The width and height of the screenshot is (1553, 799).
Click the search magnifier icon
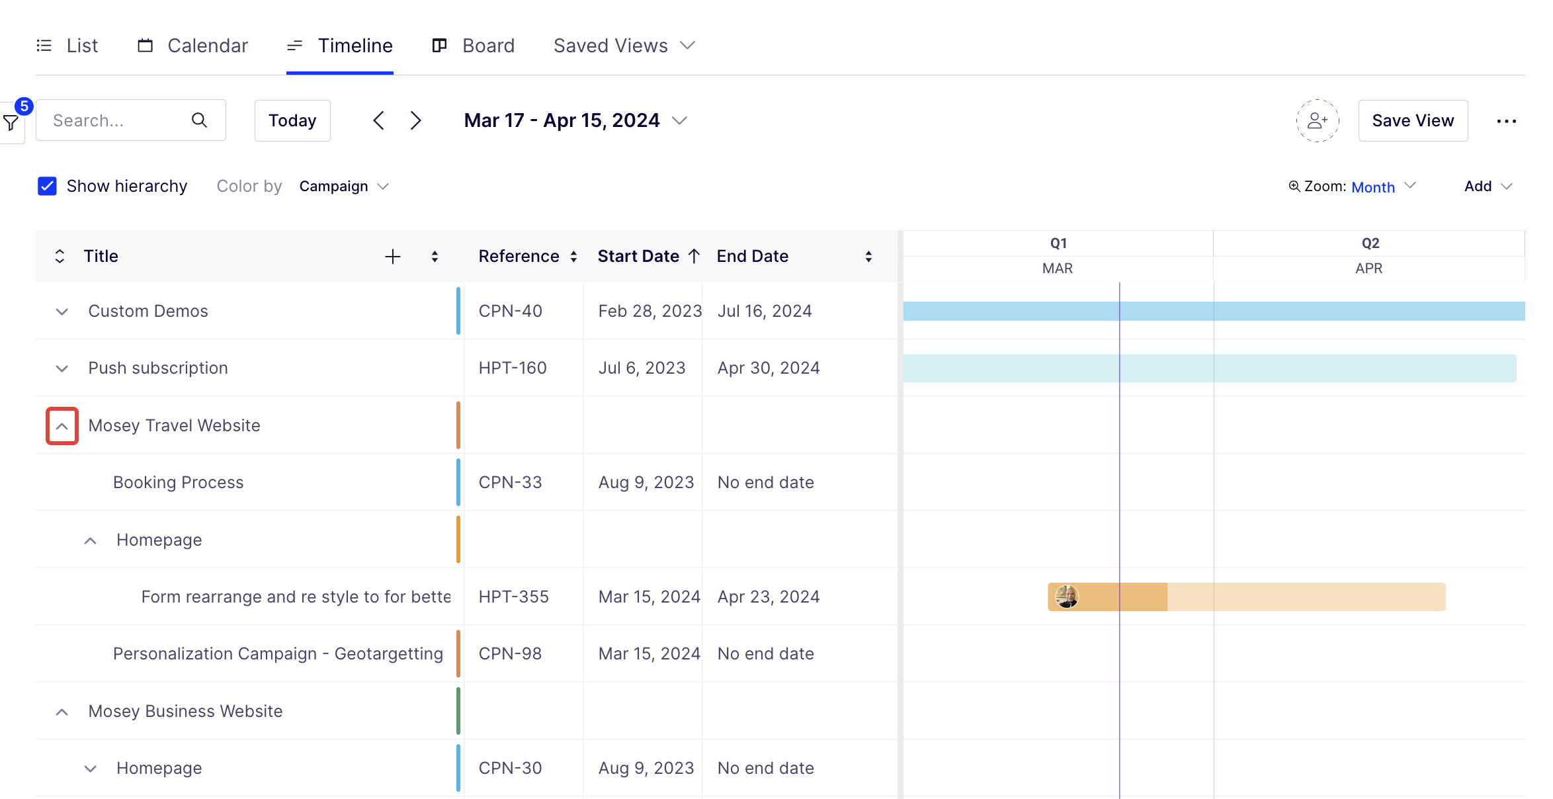tap(199, 120)
